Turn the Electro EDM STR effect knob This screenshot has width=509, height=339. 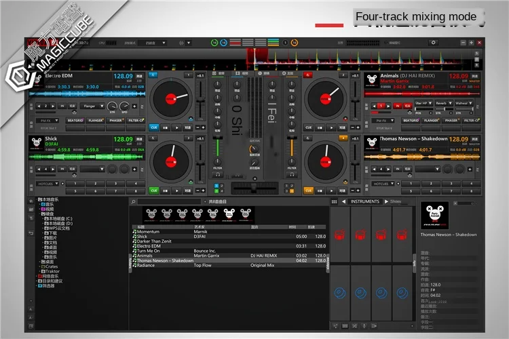(112, 106)
